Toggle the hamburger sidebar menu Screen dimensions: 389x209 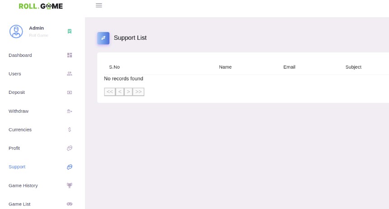pos(99,5)
